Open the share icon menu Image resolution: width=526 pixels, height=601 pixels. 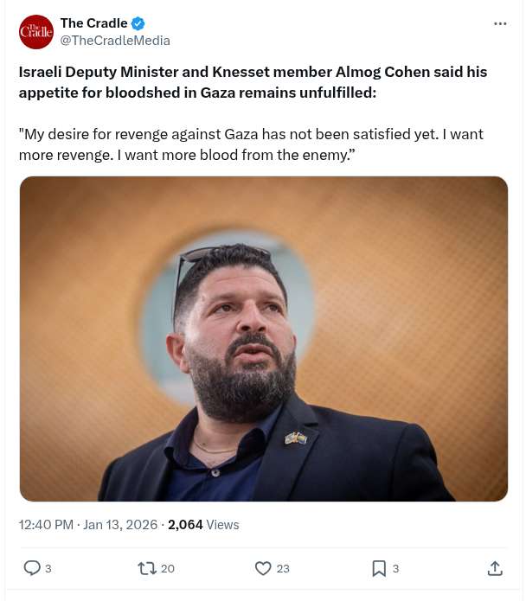495,568
